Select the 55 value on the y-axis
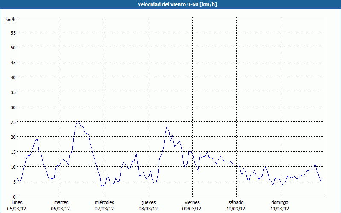Screen dimensions: 341x213 (x=13, y=32)
